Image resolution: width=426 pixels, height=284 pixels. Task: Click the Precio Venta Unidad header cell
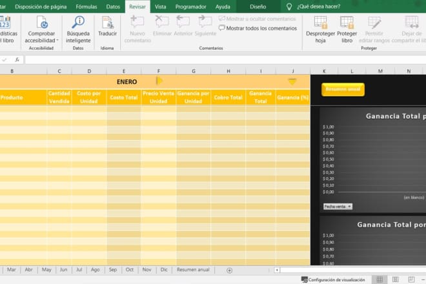pyautogui.click(x=158, y=97)
